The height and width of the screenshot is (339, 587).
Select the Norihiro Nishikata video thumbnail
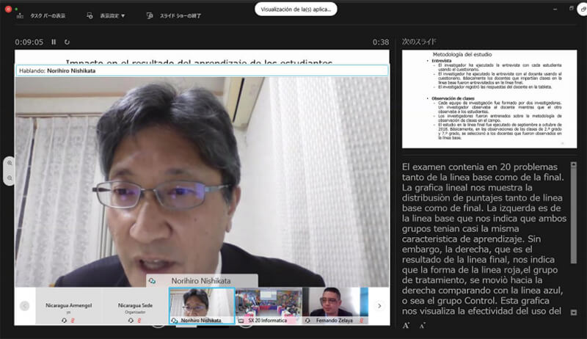click(x=201, y=306)
